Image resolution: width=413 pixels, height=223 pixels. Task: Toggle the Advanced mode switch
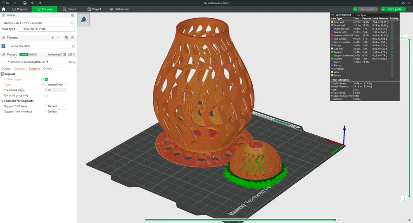(x=64, y=55)
